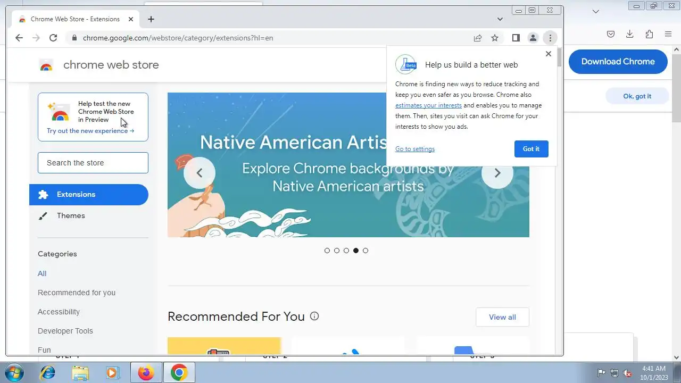Open Windows Media Player from the taskbar
This screenshot has width=681, height=383.
tap(112, 373)
